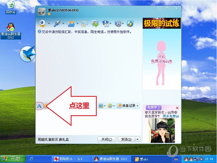Viewport: 217px width, 163px height.
Task: Expand the screenshot tool dropdown arrow
Action: pos(105,106)
